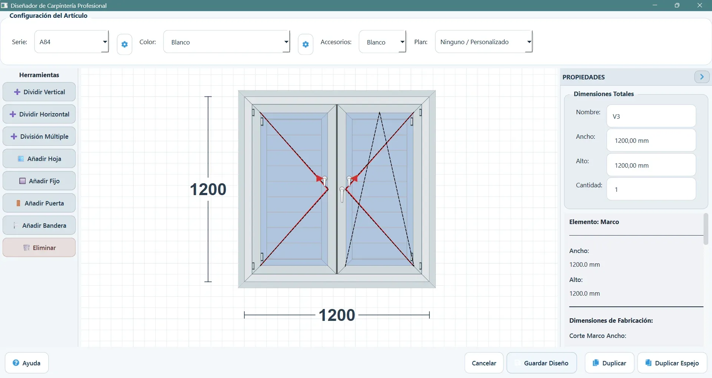Click the Elemento: Marco heading

click(594, 222)
